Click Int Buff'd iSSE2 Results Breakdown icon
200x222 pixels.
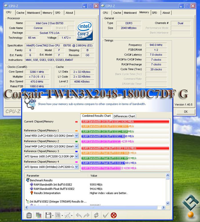pos(28,201)
